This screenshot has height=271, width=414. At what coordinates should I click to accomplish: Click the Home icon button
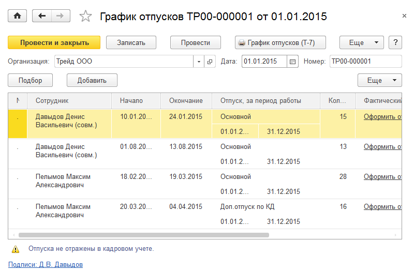point(18,16)
